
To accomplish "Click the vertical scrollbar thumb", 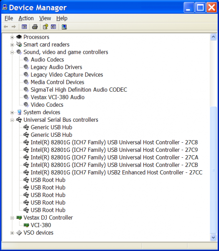I will 214,170.
